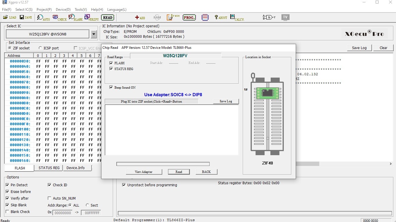Viewport: 396px width, 222px height.
Task: Open the Device(D) menu
Action: coord(63,10)
